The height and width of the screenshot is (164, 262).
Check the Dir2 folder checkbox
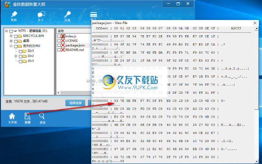pos(20,56)
